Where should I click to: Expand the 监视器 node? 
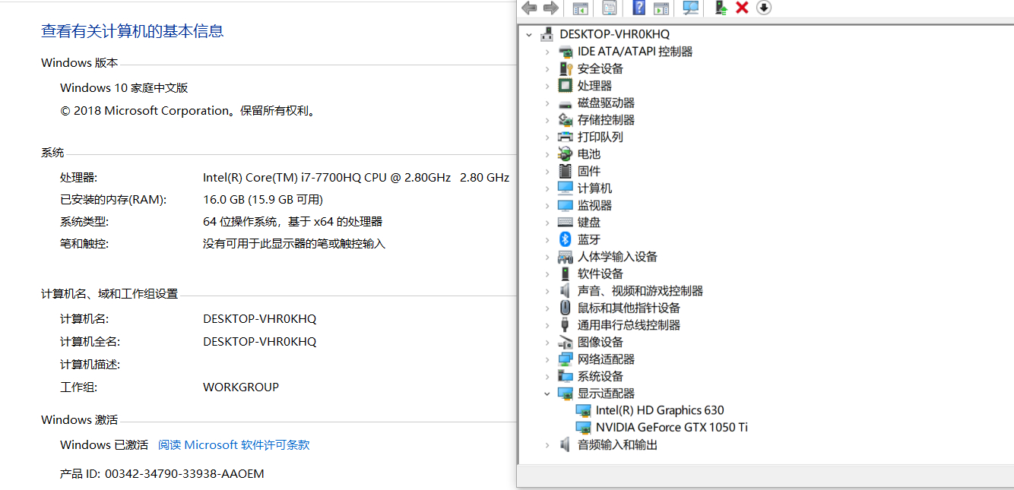[547, 205]
